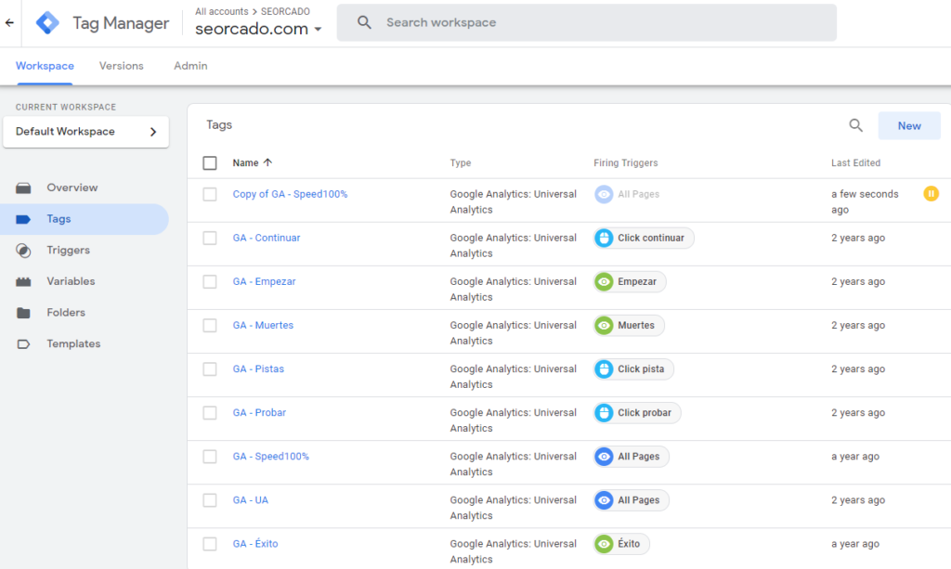Click the Click continuar trigger icon
The height and width of the screenshot is (569, 951).
604,239
